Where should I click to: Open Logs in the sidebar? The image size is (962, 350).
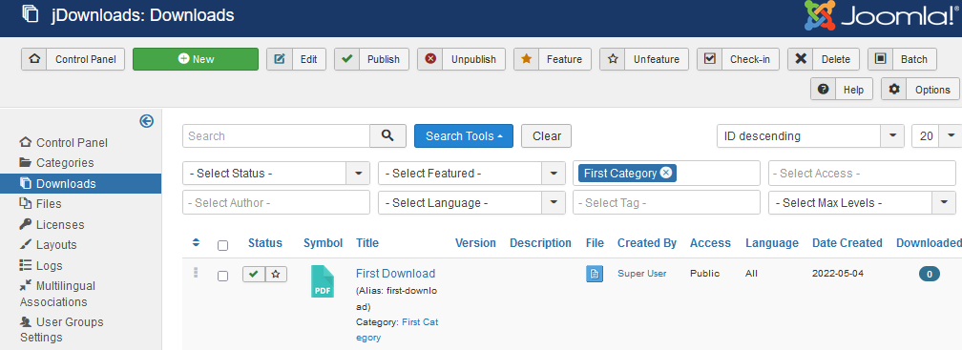[40, 266]
